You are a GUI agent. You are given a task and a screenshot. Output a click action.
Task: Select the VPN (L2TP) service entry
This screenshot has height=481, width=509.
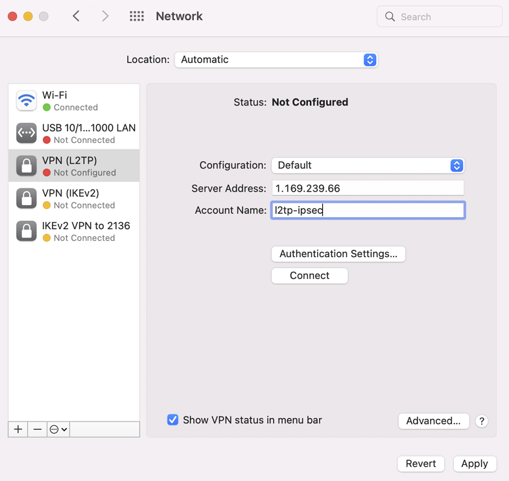(74, 166)
